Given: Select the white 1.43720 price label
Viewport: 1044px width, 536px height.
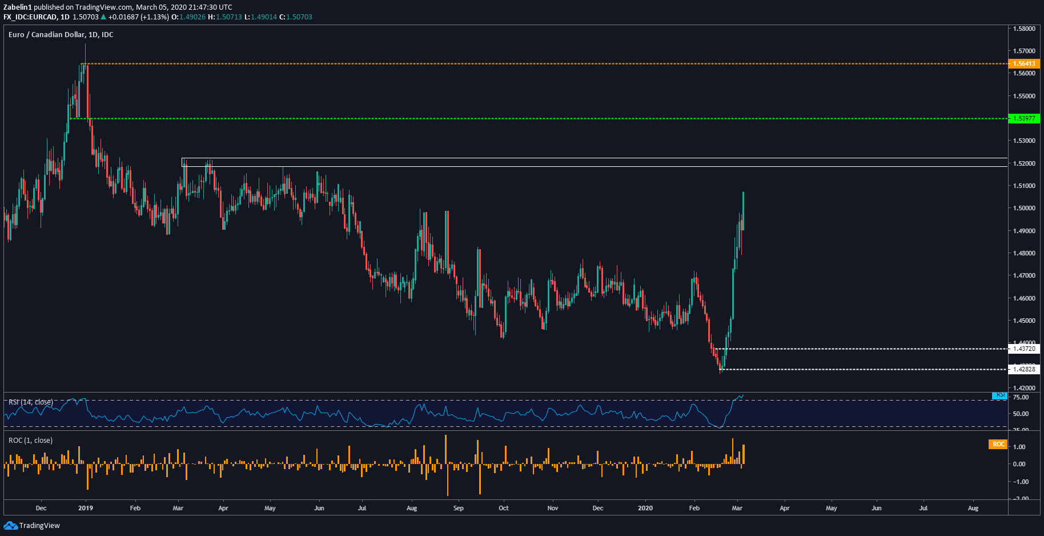Looking at the screenshot, I should pyautogui.click(x=1025, y=349).
